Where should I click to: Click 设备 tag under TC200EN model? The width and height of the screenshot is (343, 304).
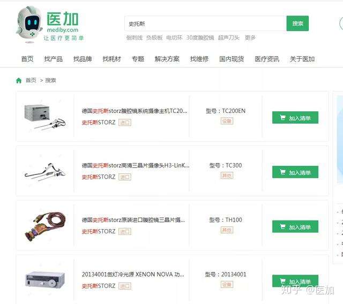(227, 121)
